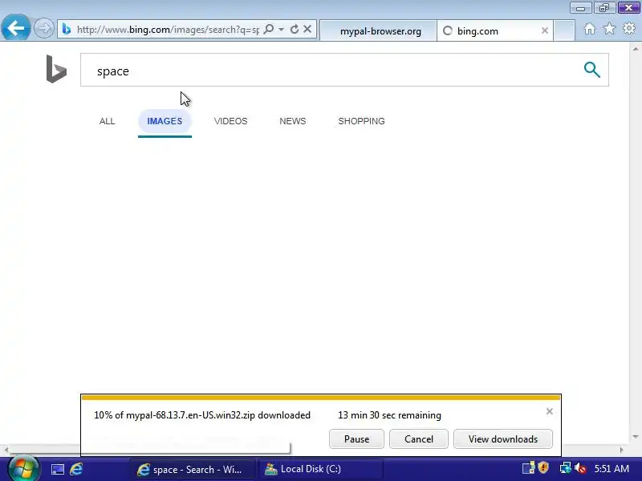Select the IMAGES results tab
Viewport: 642px width, 481px height.
[x=165, y=121]
